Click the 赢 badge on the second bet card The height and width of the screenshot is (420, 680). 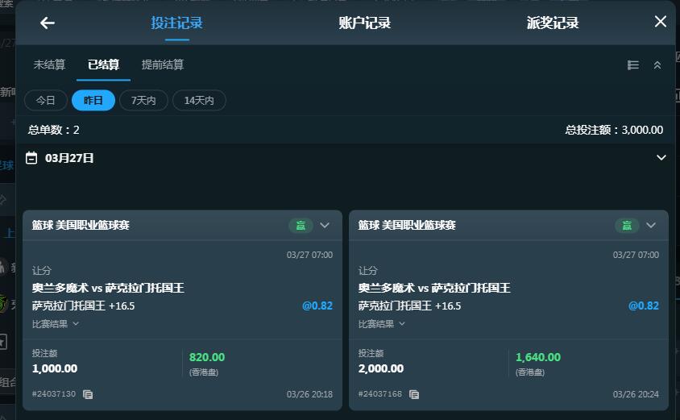627,226
